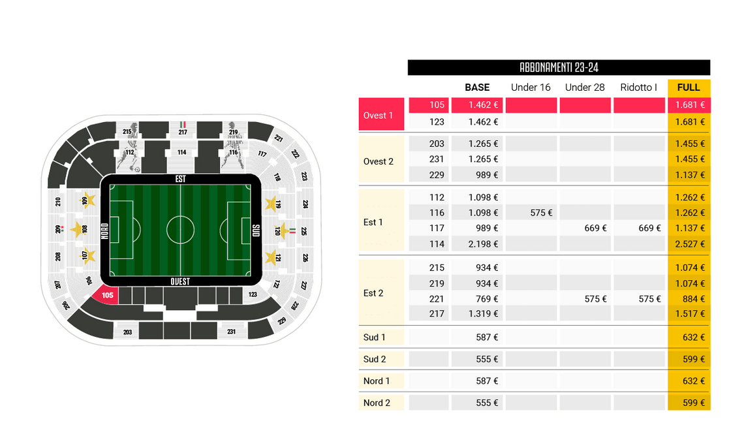
Task: Click the gold star at sector 109
Action: 88,200
